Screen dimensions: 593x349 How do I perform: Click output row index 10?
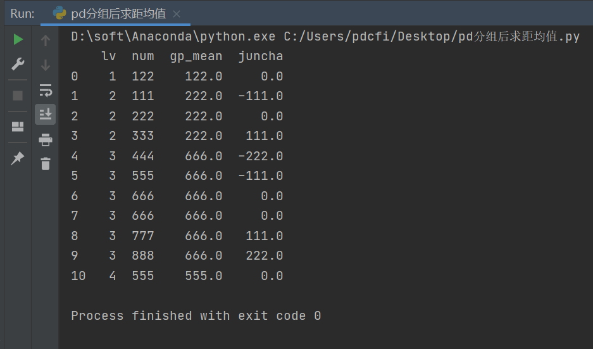point(78,276)
